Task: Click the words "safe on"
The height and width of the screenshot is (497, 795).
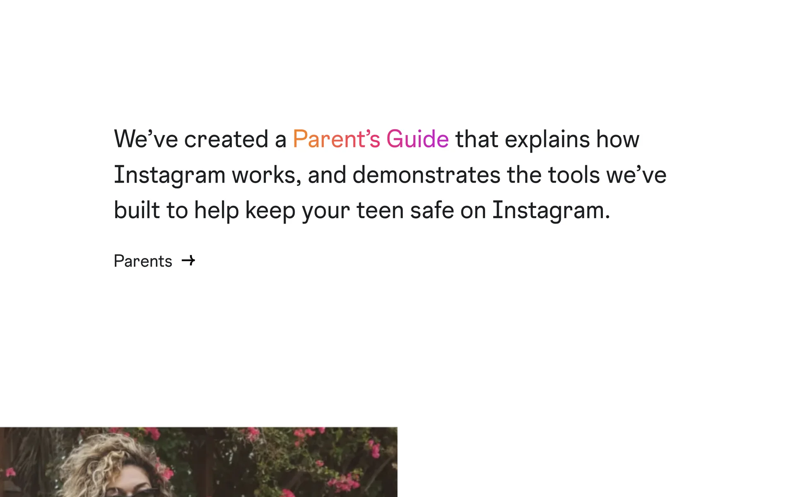Action: 448,210
